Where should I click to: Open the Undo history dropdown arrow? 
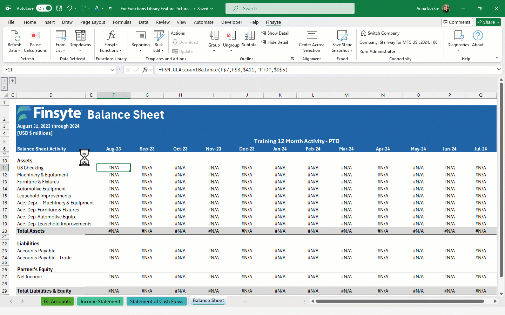coord(75,8)
